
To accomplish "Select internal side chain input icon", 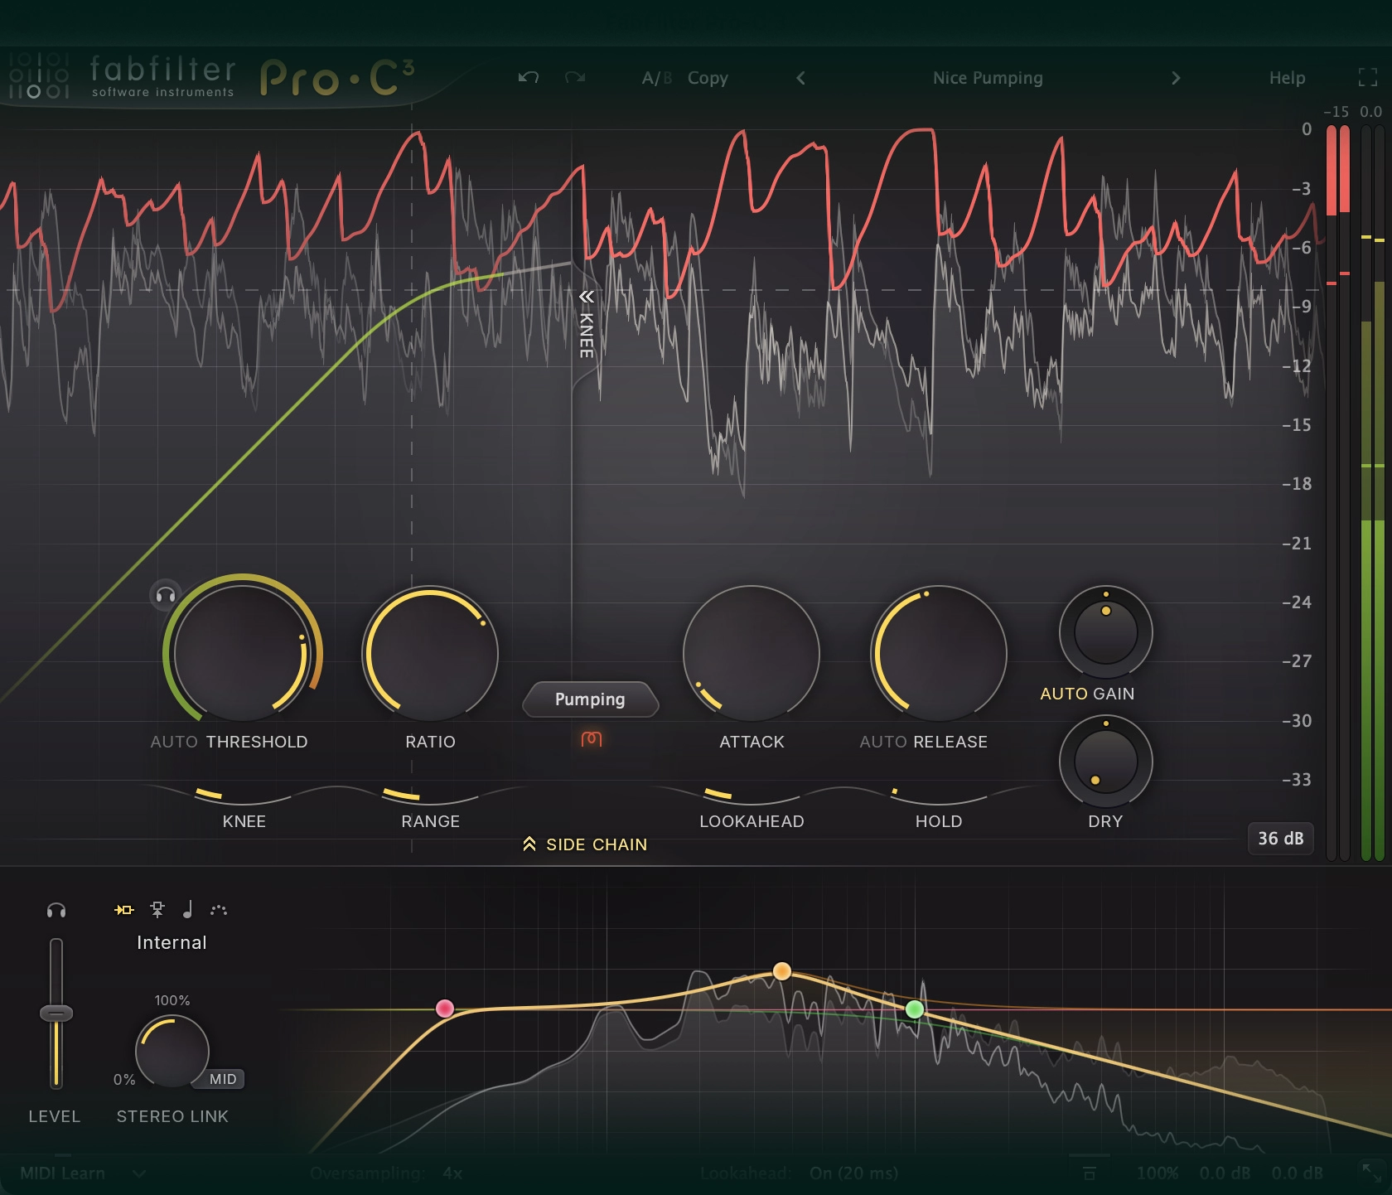I will click(124, 910).
